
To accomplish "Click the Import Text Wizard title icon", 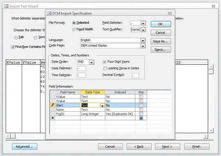I will (6, 6).
